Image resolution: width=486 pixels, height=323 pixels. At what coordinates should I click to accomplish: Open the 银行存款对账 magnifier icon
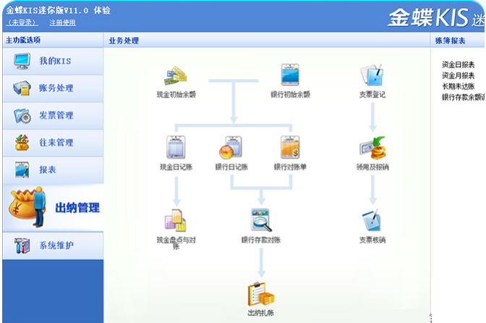[x=261, y=220]
